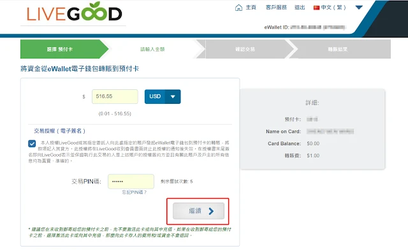Click the Name on Card label

(x=283, y=132)
